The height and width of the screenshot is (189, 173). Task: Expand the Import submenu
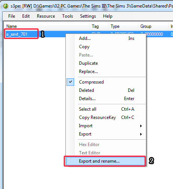point(106,126)
